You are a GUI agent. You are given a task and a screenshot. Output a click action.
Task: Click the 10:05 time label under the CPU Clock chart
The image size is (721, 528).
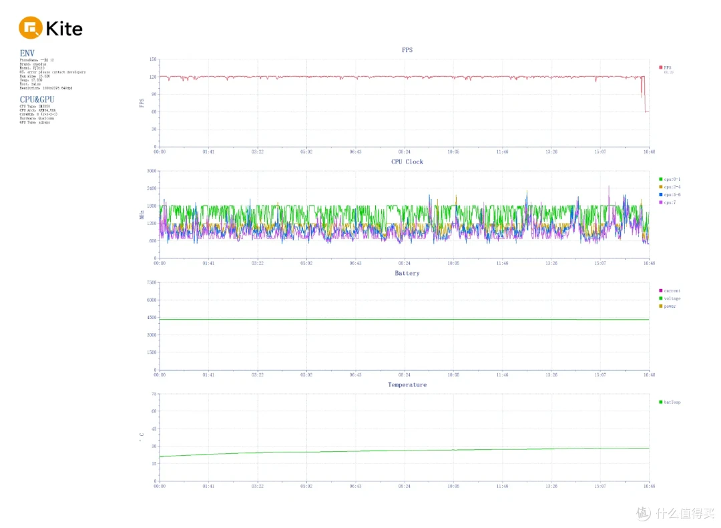click(x=453, y=263)
